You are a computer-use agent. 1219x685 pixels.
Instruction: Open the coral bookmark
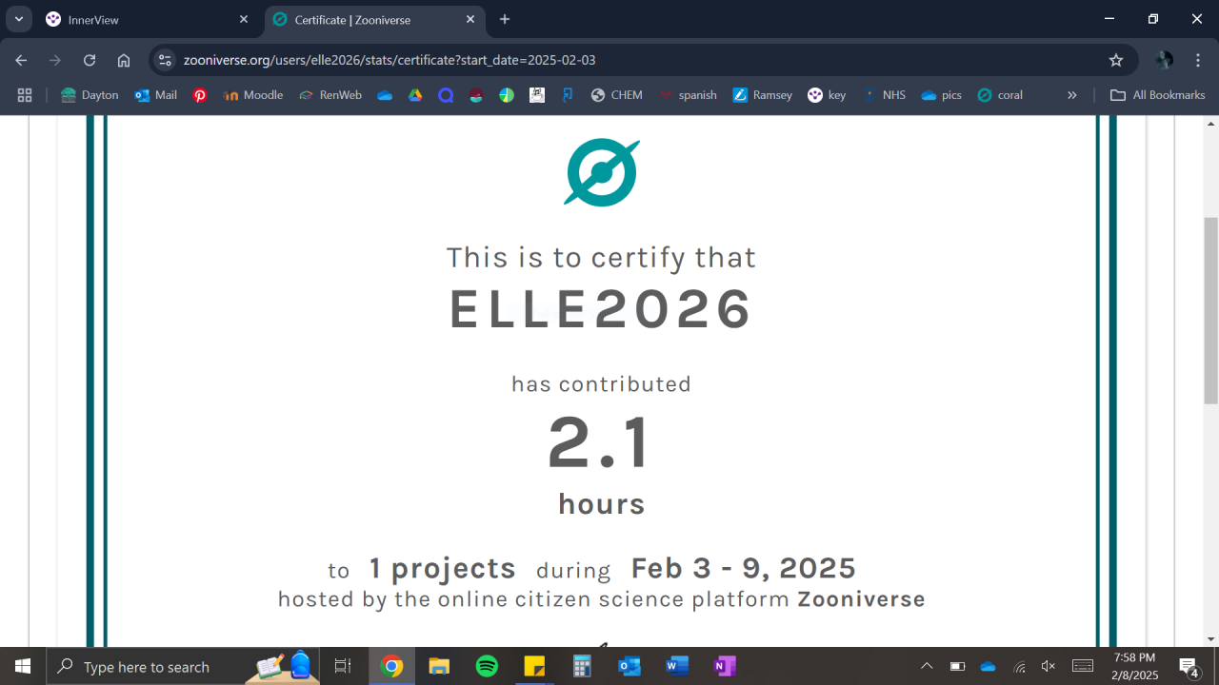pyautogui.click(x=1000, y=95)
